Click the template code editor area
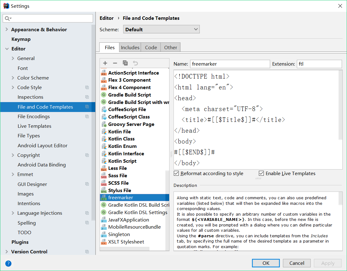 (256, 119)
